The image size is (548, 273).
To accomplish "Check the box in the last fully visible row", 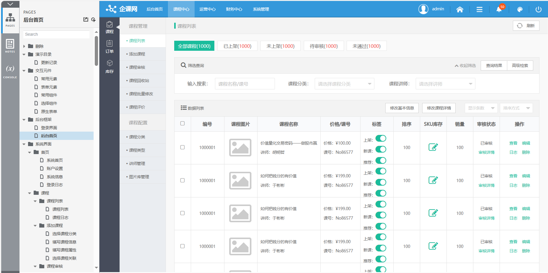I will coord(182,246).
